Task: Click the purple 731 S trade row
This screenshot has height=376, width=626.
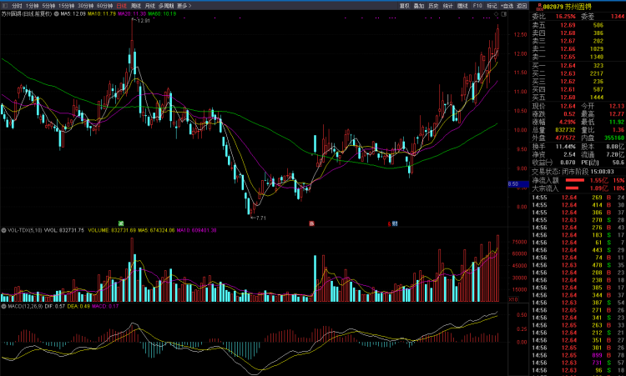Action: point(578,363)
